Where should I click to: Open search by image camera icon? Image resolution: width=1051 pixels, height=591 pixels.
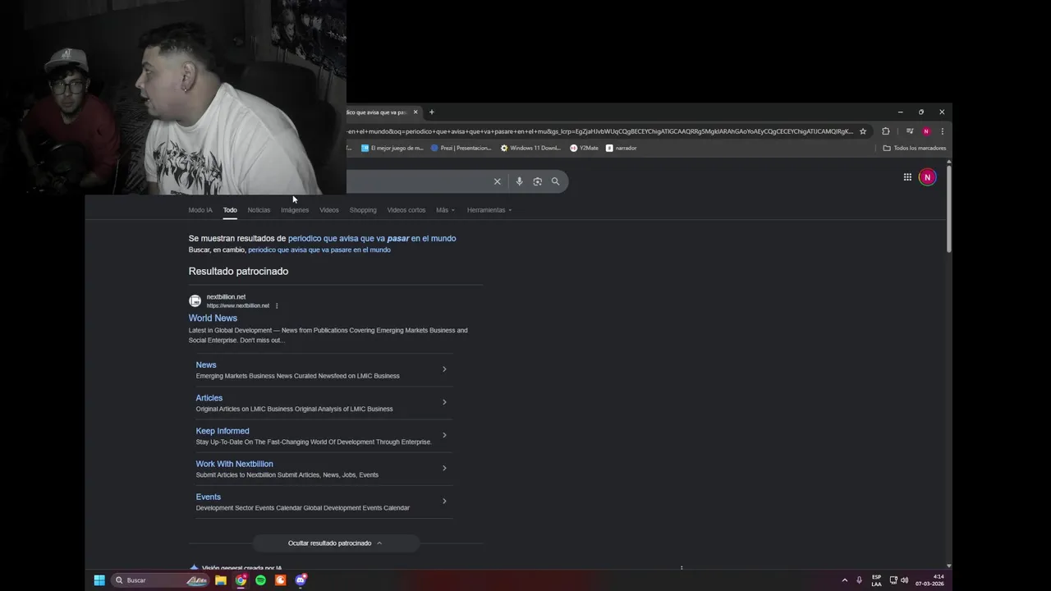[x=537, y=181]
